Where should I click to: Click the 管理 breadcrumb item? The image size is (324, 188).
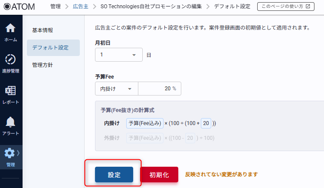point(55,7)
